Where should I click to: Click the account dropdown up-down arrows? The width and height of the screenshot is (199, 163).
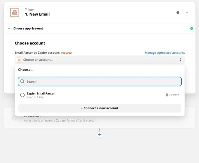[180, 60]
